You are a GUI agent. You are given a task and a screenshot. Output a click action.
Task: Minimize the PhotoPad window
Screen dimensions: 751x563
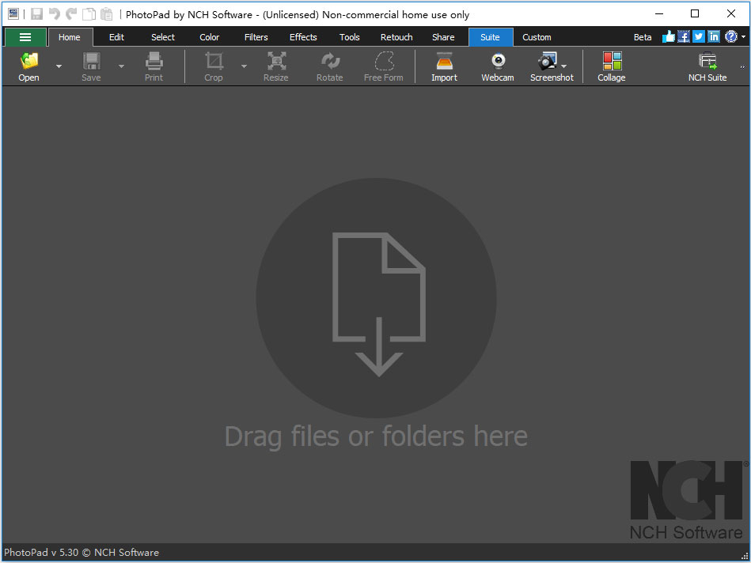click(659, 14)
